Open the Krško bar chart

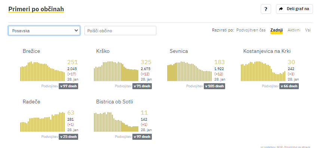click(116, 71)
